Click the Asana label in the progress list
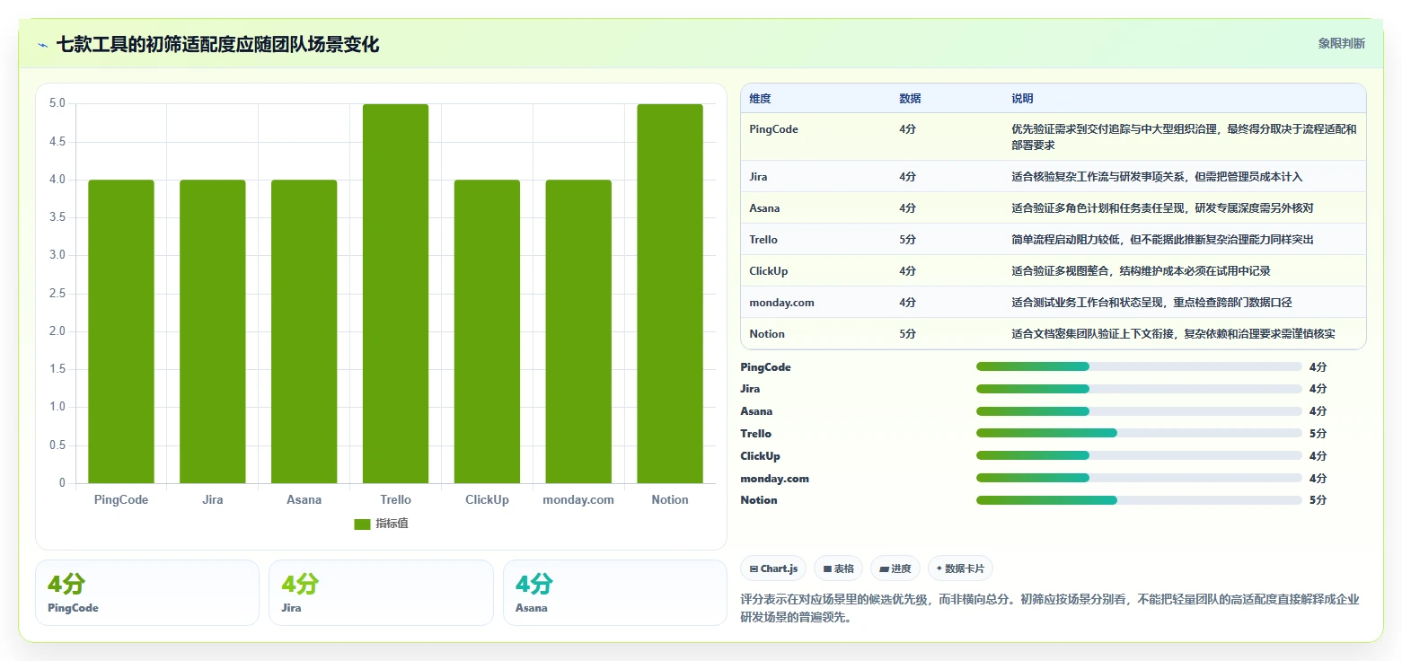The height and width of the screenshot is (661, 1402). pyautogui.click(x=756, y=411)
